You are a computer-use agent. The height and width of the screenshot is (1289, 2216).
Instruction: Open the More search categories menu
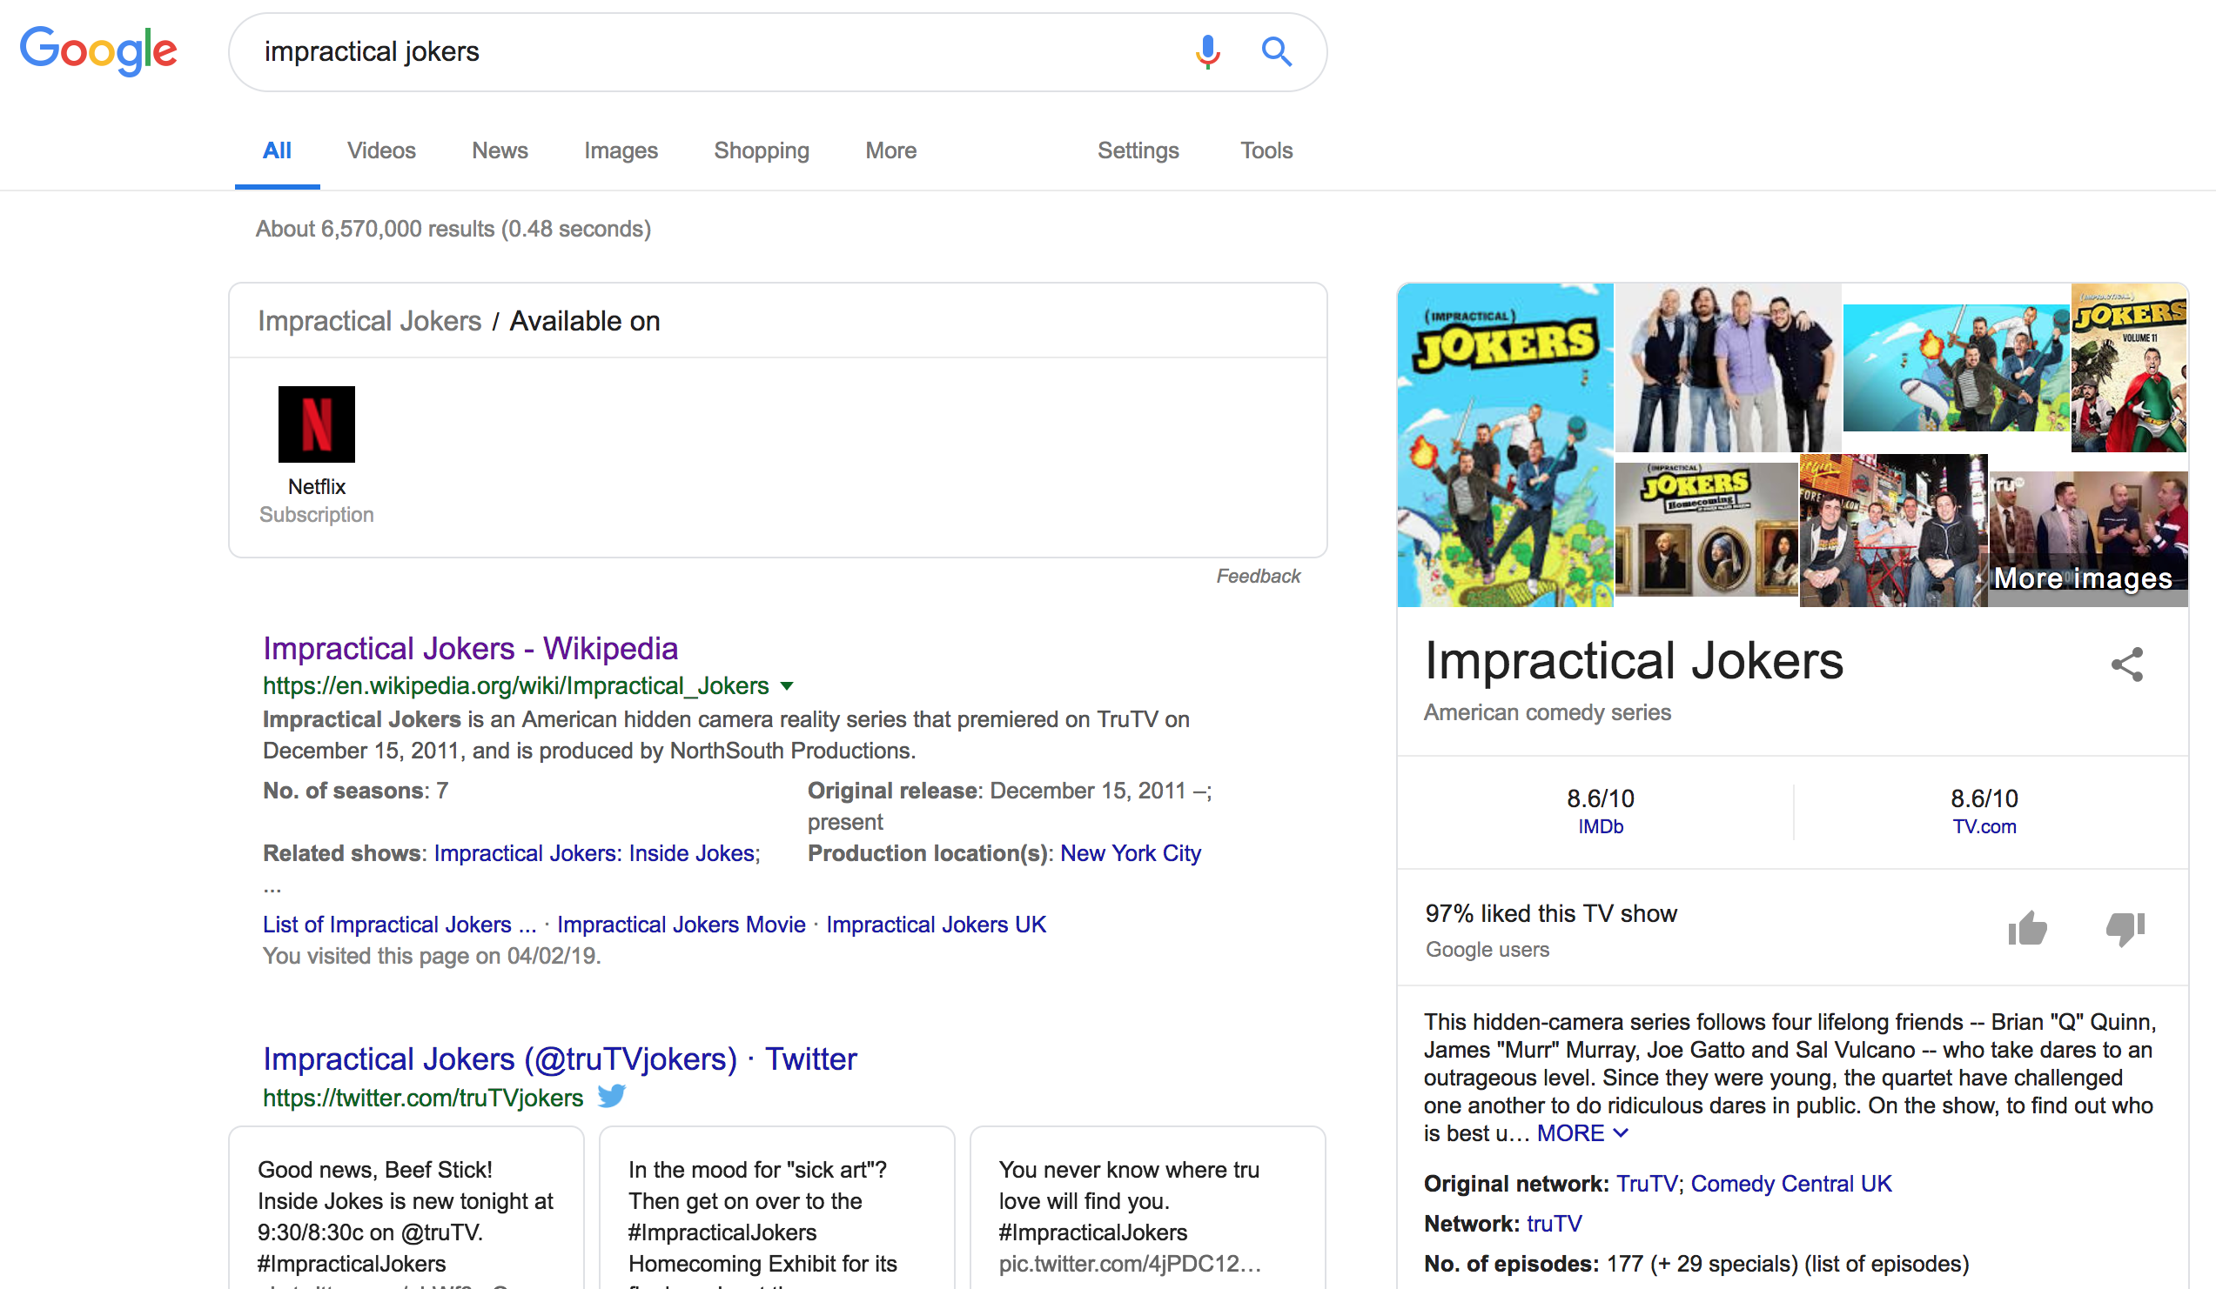coord(890,150)
